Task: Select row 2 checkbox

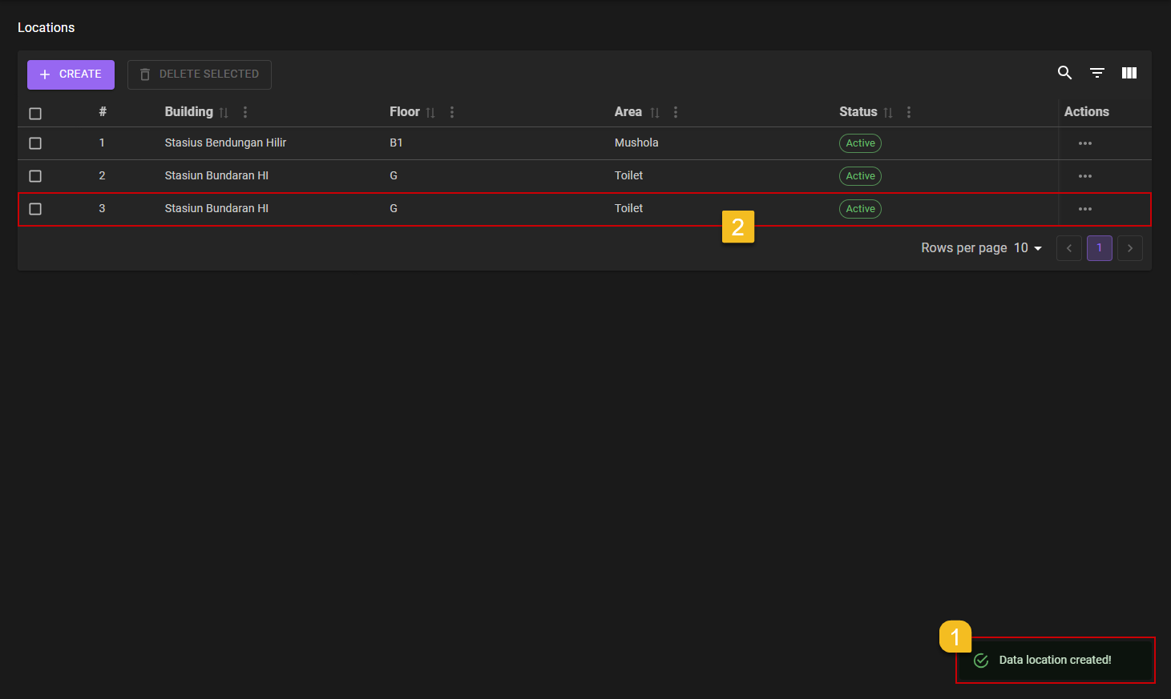Action: [35, 176]
